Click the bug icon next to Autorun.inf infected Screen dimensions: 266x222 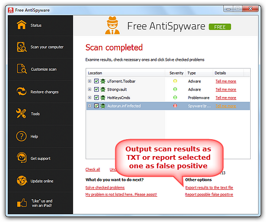103,106
